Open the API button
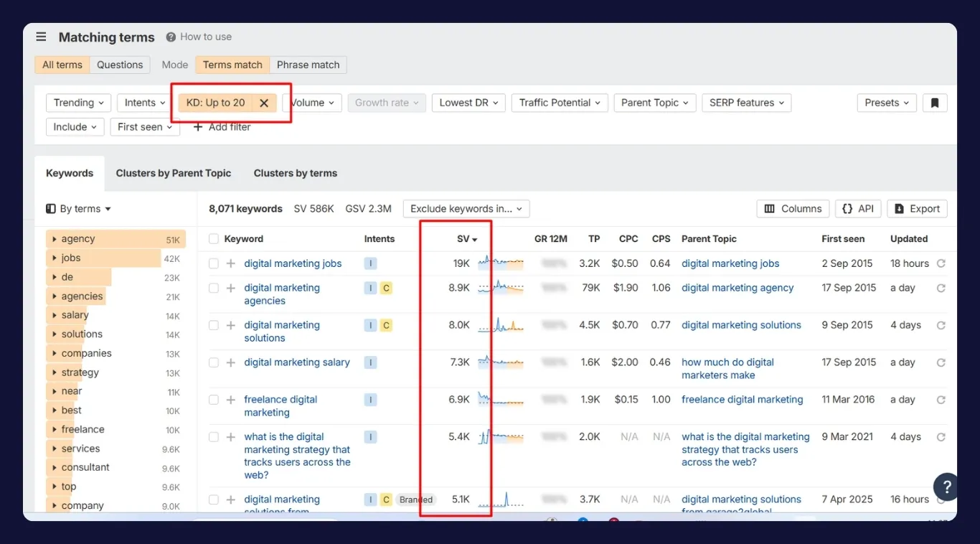This screenshot has width=980, height=544. (858, 209)
